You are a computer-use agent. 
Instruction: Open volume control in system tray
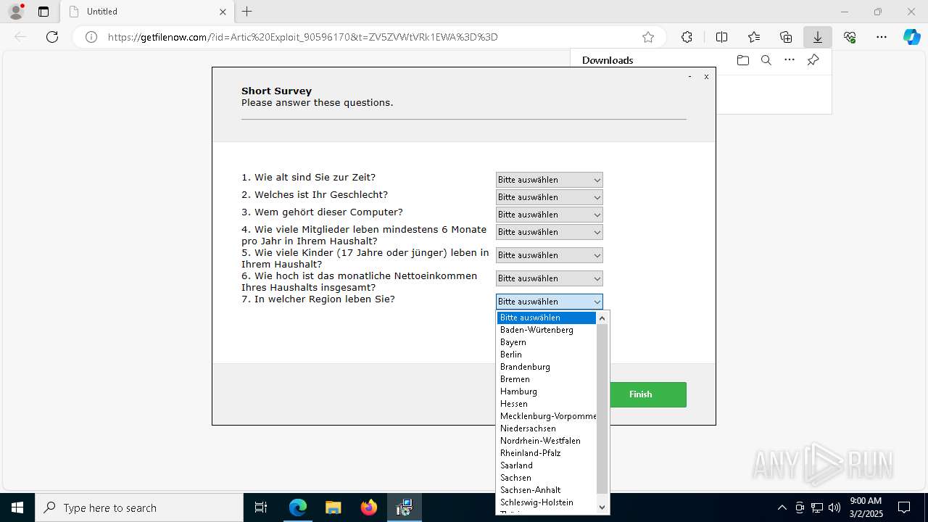click(834, 507)
